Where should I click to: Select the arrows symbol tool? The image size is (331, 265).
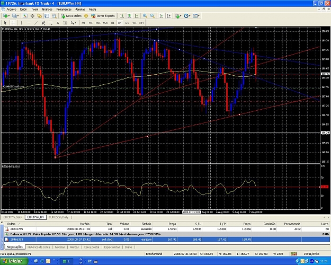73,23
